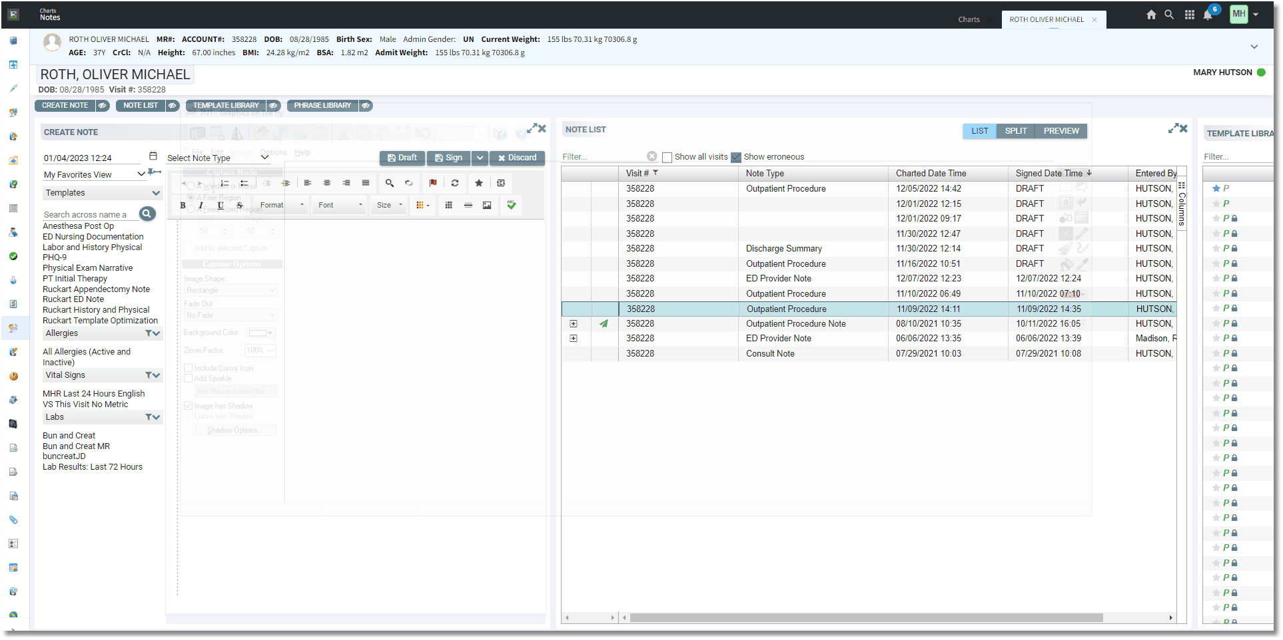
Task: Apply underline formatting
Action: coord(220,205)
